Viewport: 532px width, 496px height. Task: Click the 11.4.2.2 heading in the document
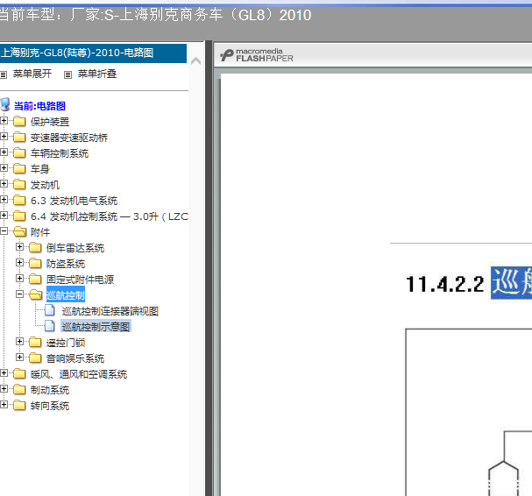pyautogui.click(x=444, y=284)
